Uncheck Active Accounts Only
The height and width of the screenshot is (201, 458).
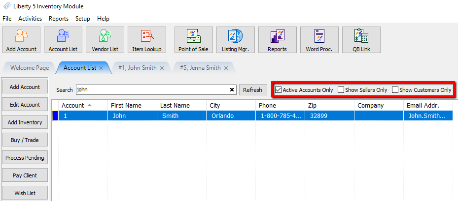(x=279, y=90)
